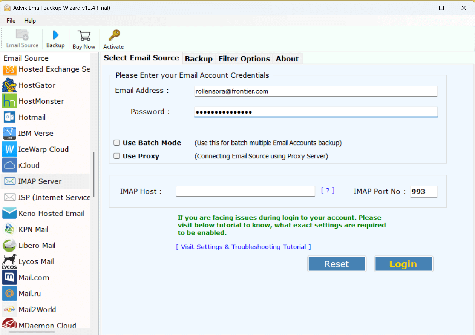Select the MDaemon Cloud text label
475x335 pixels.
47,325
